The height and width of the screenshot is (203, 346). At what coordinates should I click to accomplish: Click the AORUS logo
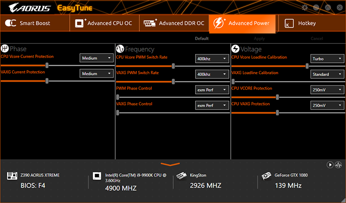(x=29, y=8)
